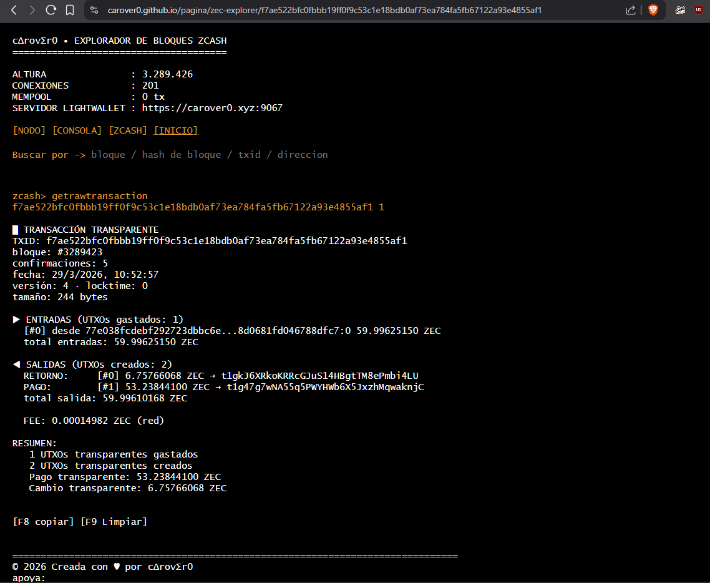Open site information icon in address bar
The image size is (710, 583).
(94, 10)
